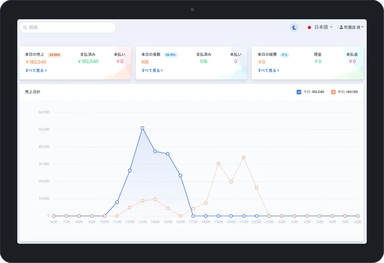
Task: Select today's peak data point at 13:00
Action: pos(142,128)
